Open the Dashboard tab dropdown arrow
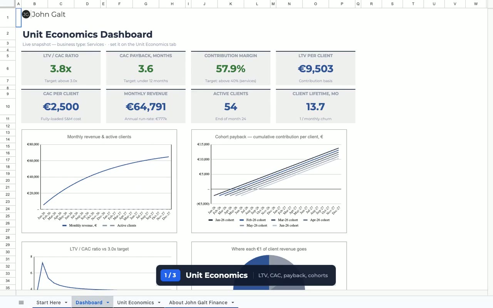This screenshot has width=493, height=308. click(108, 303)
